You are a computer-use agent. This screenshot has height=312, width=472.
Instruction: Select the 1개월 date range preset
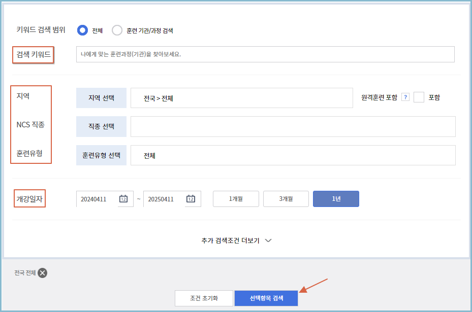click(x=235, y=199)
